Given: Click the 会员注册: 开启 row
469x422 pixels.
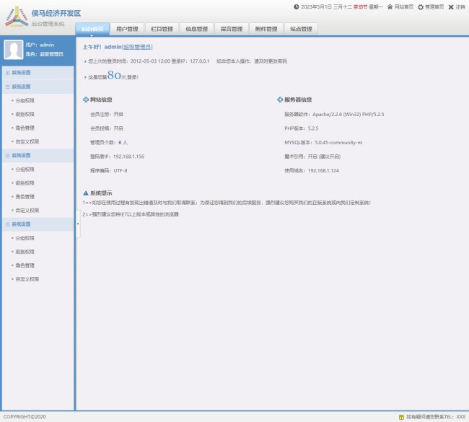Looking at the screenshot, I should point(107,114).
